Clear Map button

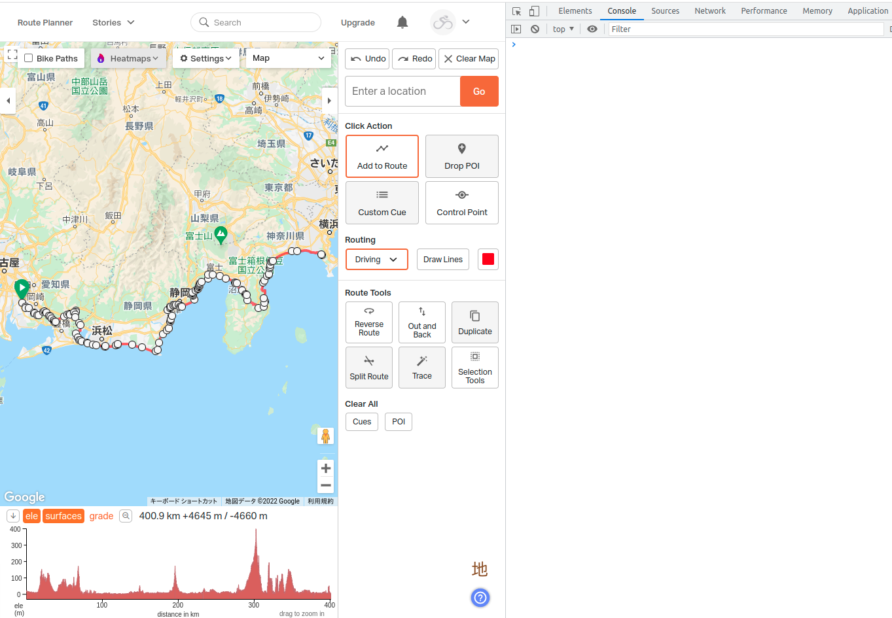469,59
